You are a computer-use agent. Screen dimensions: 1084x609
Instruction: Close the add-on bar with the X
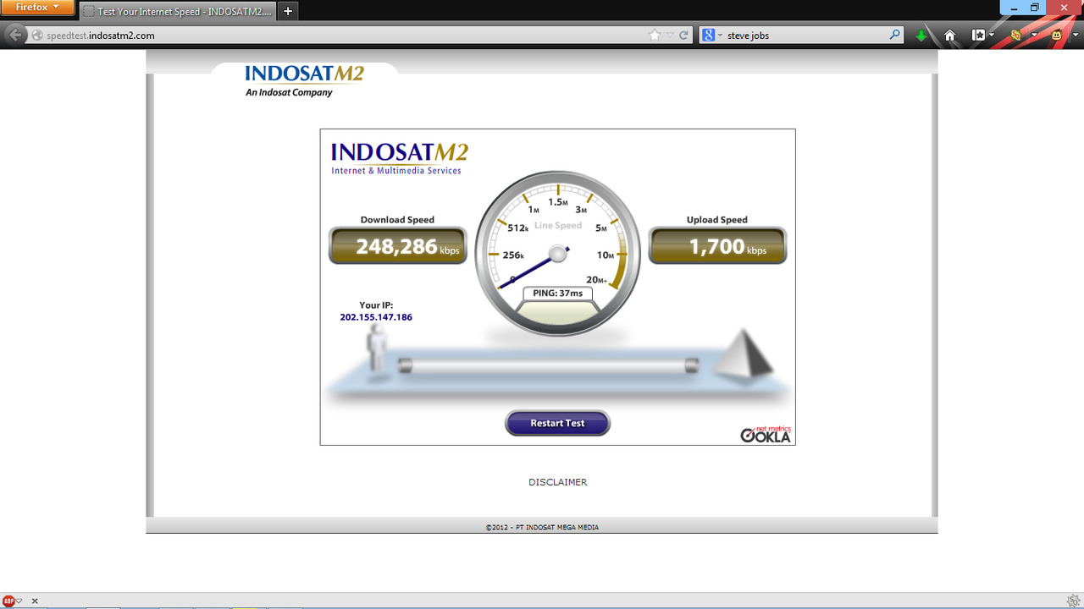click(x=35, y=601)
